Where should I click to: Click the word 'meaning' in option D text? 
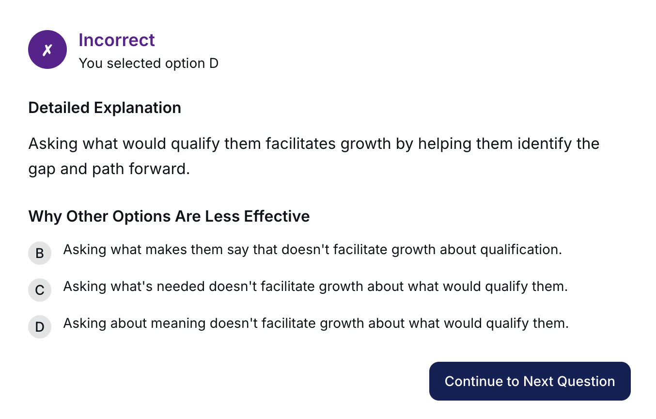point(179,323)
